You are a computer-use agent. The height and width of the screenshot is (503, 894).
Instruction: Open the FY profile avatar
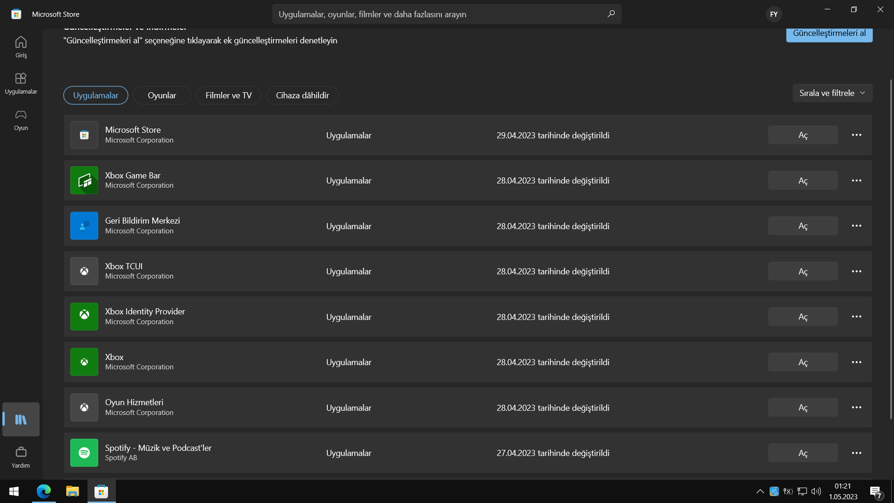tap(773, 14)
